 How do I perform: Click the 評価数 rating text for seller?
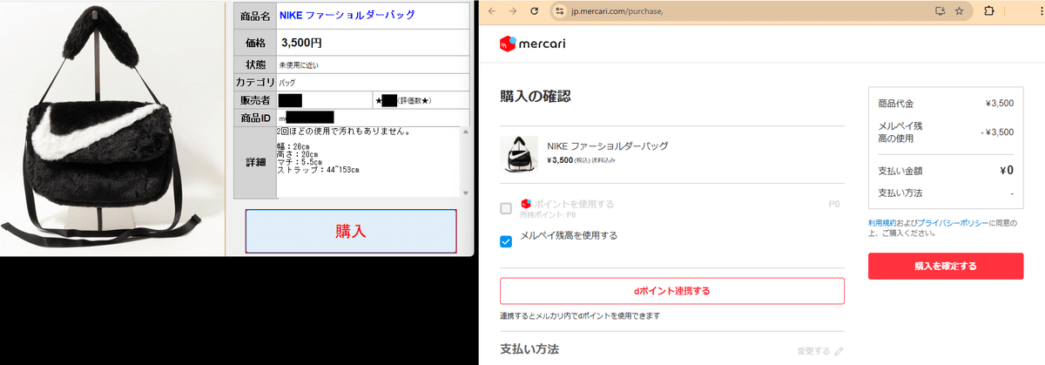click(415, 101)
